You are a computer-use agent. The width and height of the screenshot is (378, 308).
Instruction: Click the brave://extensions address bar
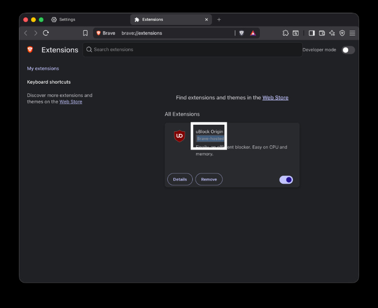[x=177, y=33]
